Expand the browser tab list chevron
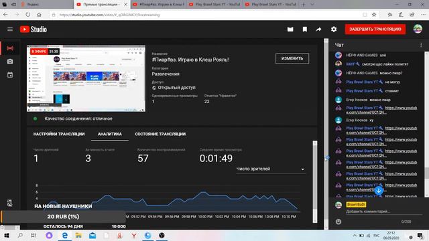 tap(312, 5)
